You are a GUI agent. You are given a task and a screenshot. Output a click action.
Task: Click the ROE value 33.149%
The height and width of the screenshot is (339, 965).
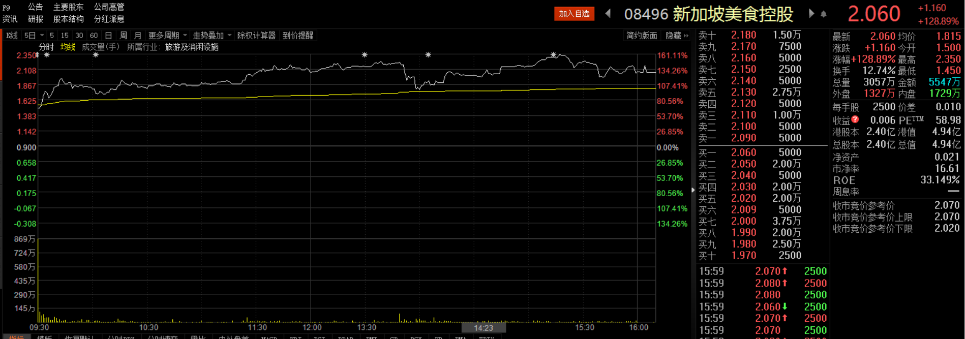point(940,180)
